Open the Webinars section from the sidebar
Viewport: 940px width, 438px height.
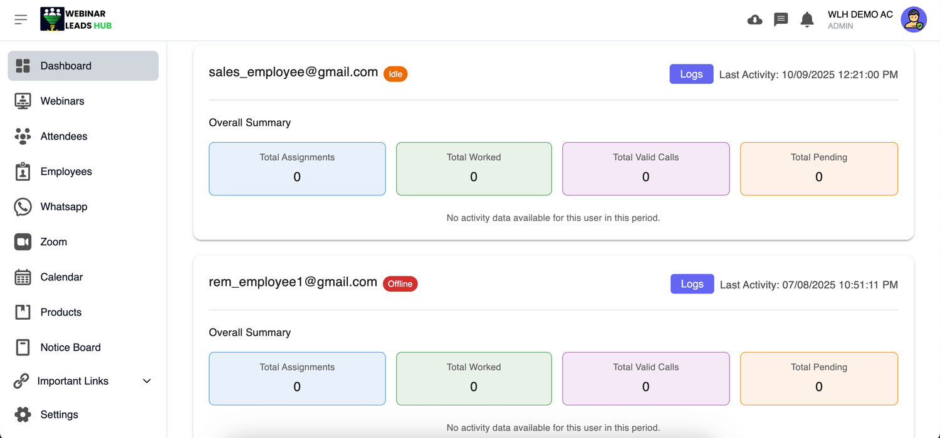pos(62,101)
